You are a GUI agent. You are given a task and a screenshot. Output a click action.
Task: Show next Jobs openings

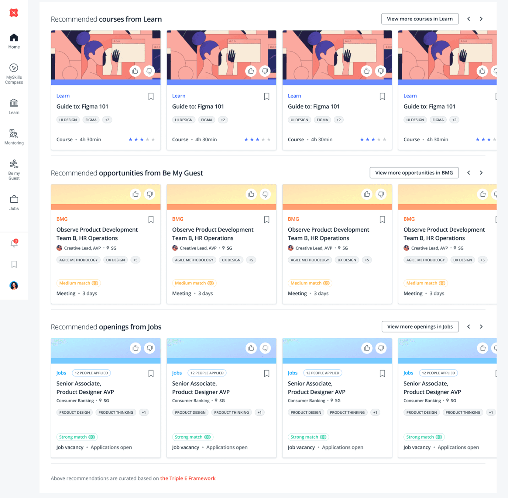click(x=481, y=326)
